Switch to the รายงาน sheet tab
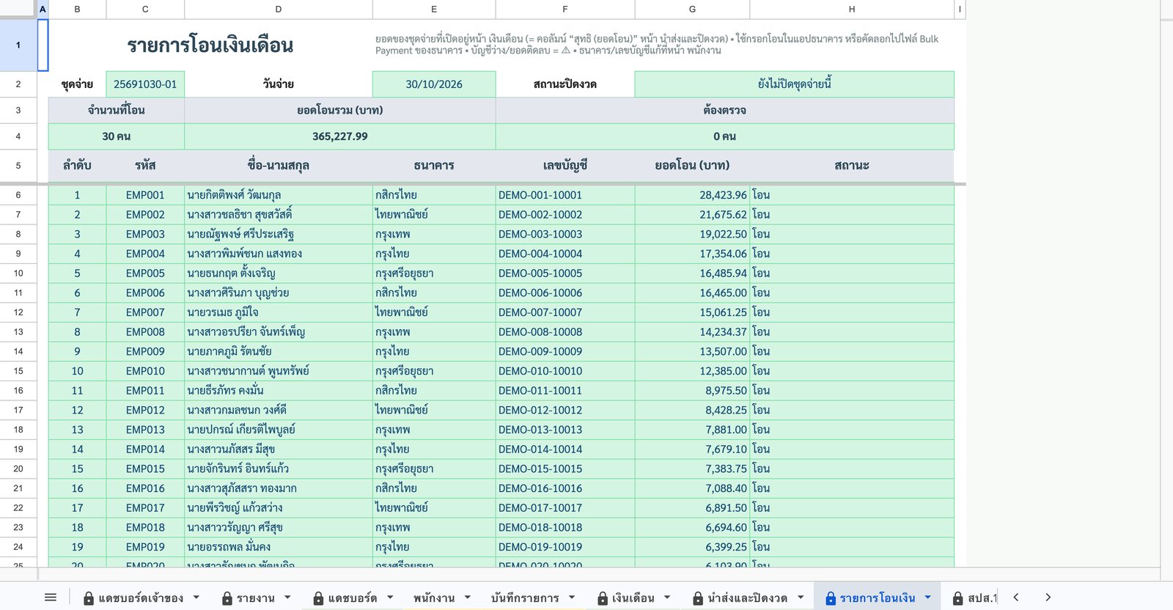 pyautogui.click(x=256, y=598)
